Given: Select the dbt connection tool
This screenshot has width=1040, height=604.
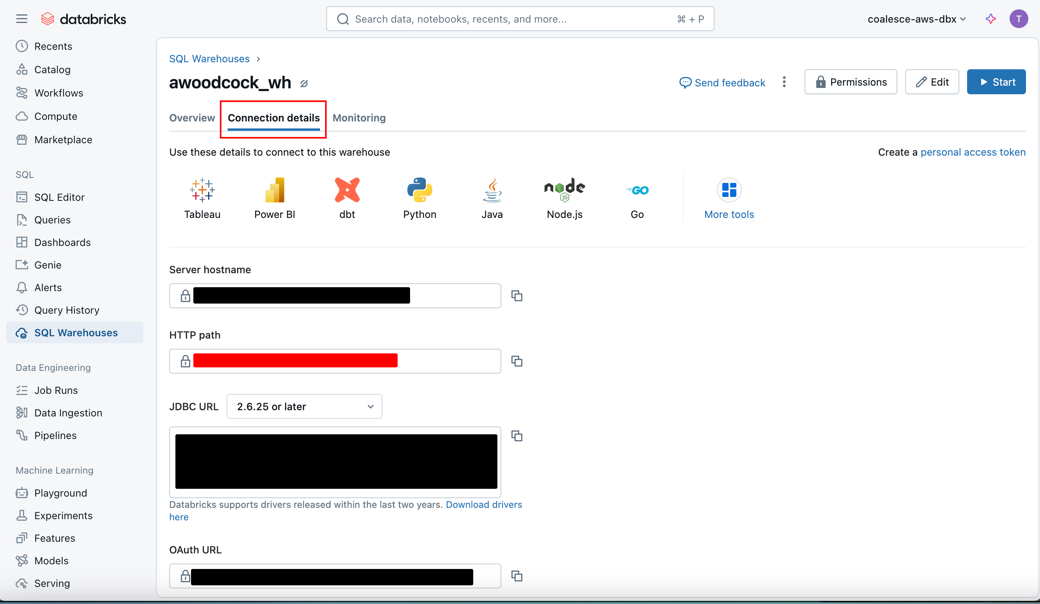Looking at the screenshot, I should click(347, 198).
